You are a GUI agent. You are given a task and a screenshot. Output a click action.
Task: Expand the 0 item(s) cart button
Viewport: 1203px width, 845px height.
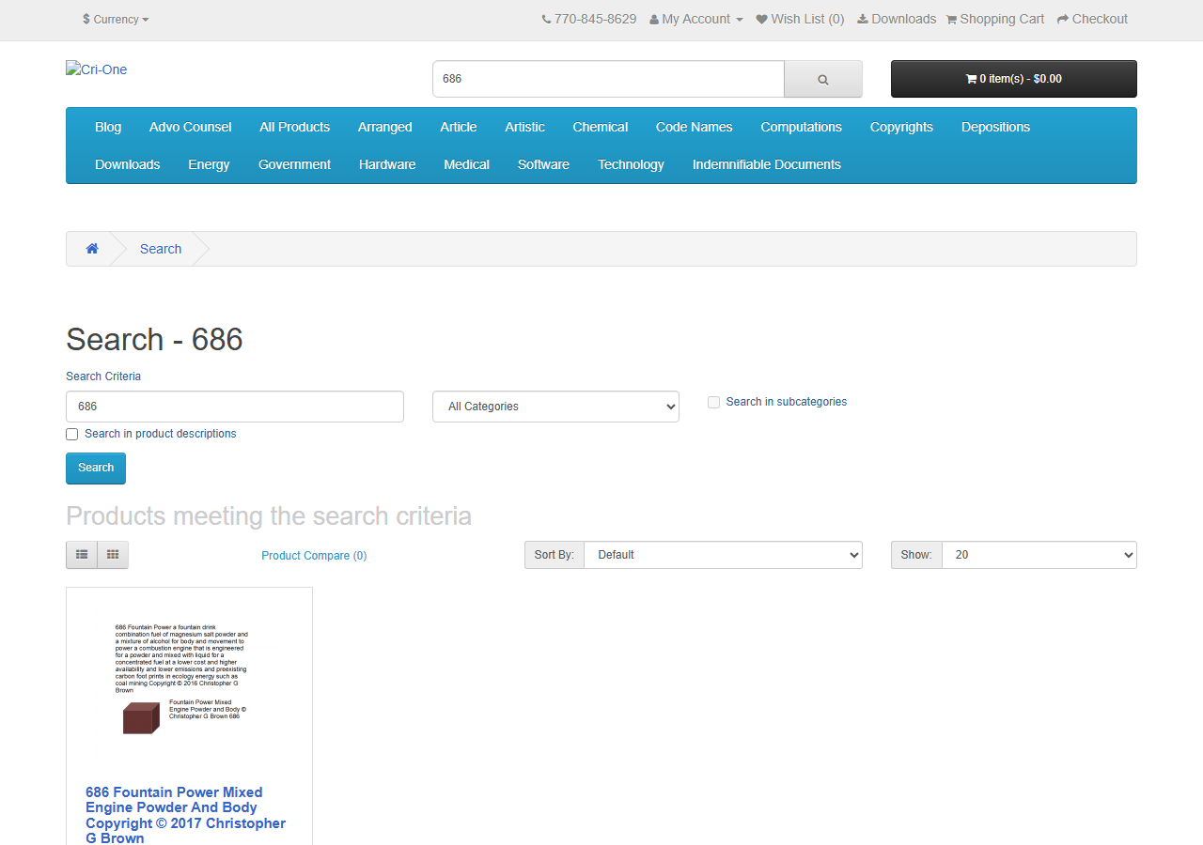tap(1013, 79)
